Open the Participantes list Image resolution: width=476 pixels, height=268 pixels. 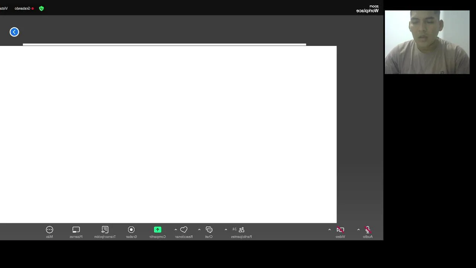(241, 232)
